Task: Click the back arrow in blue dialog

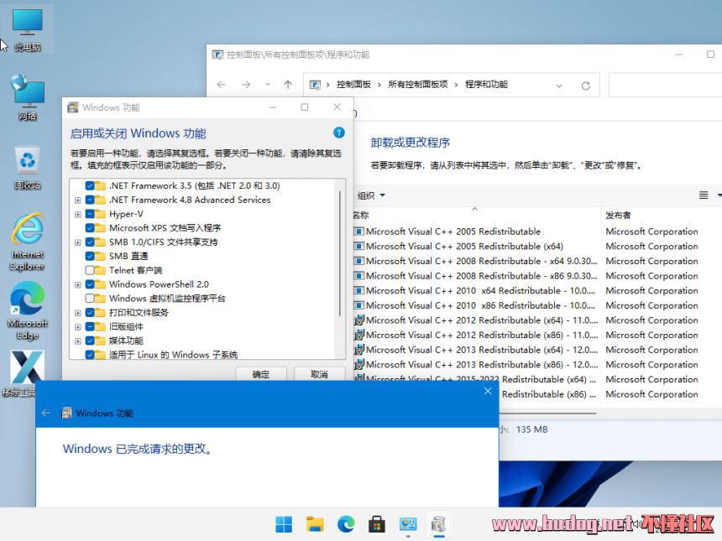Action: coord(46,414)
